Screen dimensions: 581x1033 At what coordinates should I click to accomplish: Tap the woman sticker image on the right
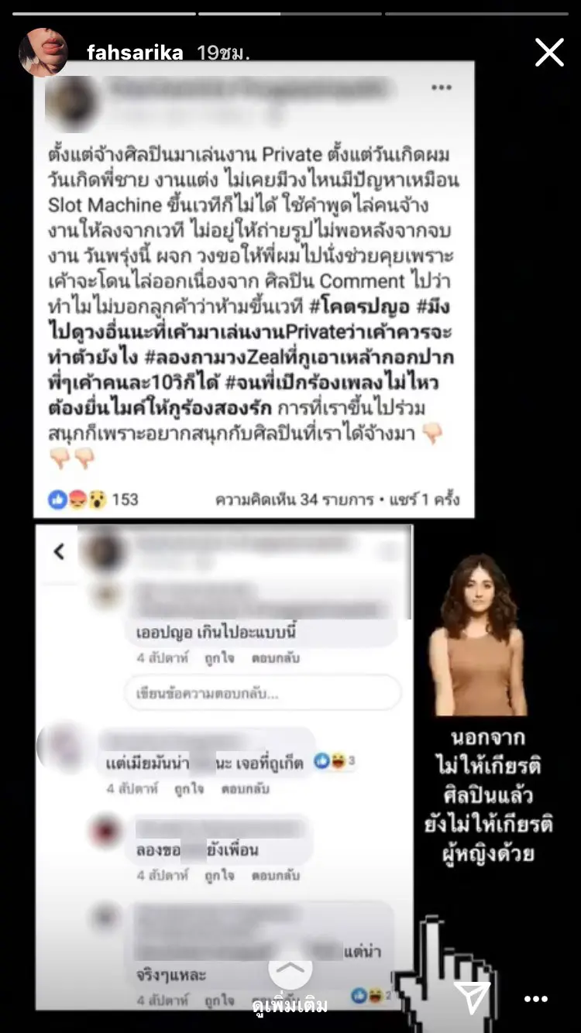pyautogui.click(x=478, y=634)
